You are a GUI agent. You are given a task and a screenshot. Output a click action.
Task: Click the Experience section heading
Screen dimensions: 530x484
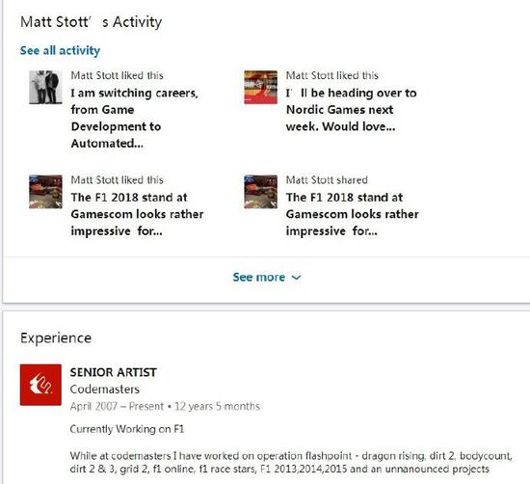pos(56,337)
